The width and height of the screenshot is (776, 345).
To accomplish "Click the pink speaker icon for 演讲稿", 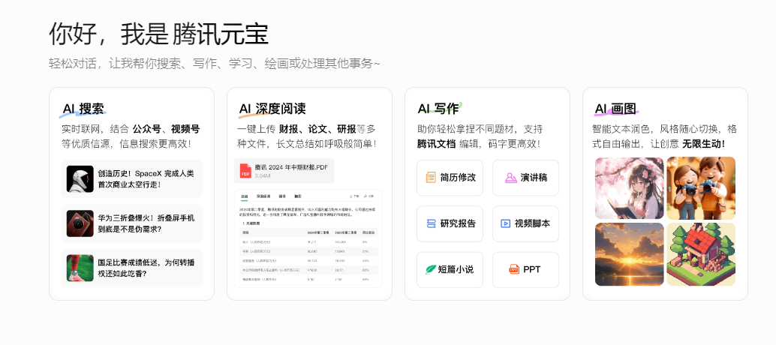I will click(x=510, y=178).
